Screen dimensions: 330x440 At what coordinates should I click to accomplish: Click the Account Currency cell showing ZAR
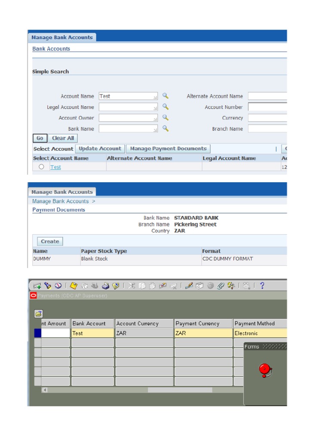(144, 333)
